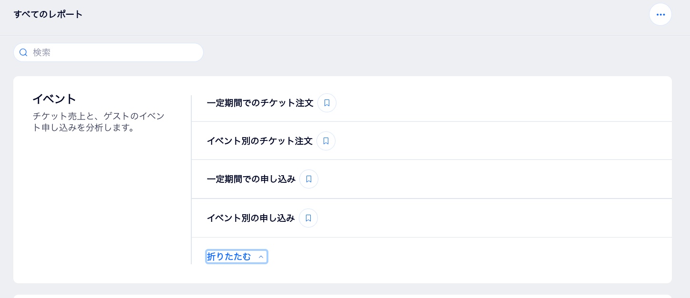This screenshot has width=690, height=298.
Task: Click the bookmark icon next to イベント別の申し込み
Action: 308,218
